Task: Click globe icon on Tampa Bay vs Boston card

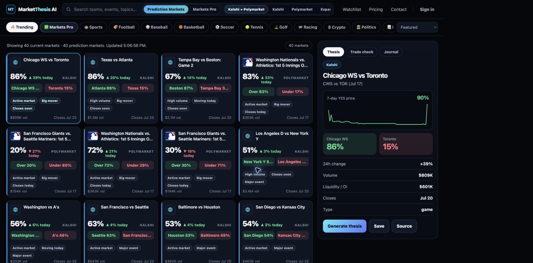Action: tap(170, 63)
